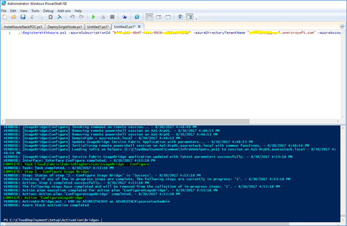Switch to the InstallAzureStackPOC.ps1 tab
The image size is (347, 226).
(x=23, y=27)
